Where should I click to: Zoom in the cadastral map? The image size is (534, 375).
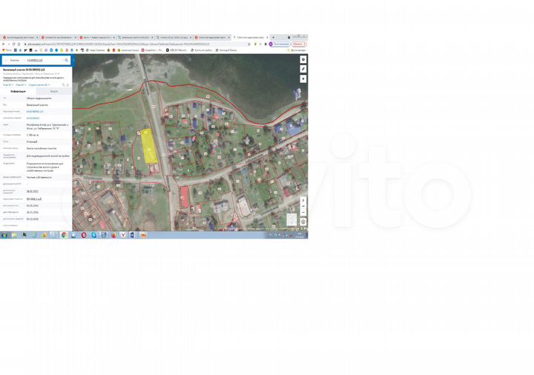pos(303,200)
